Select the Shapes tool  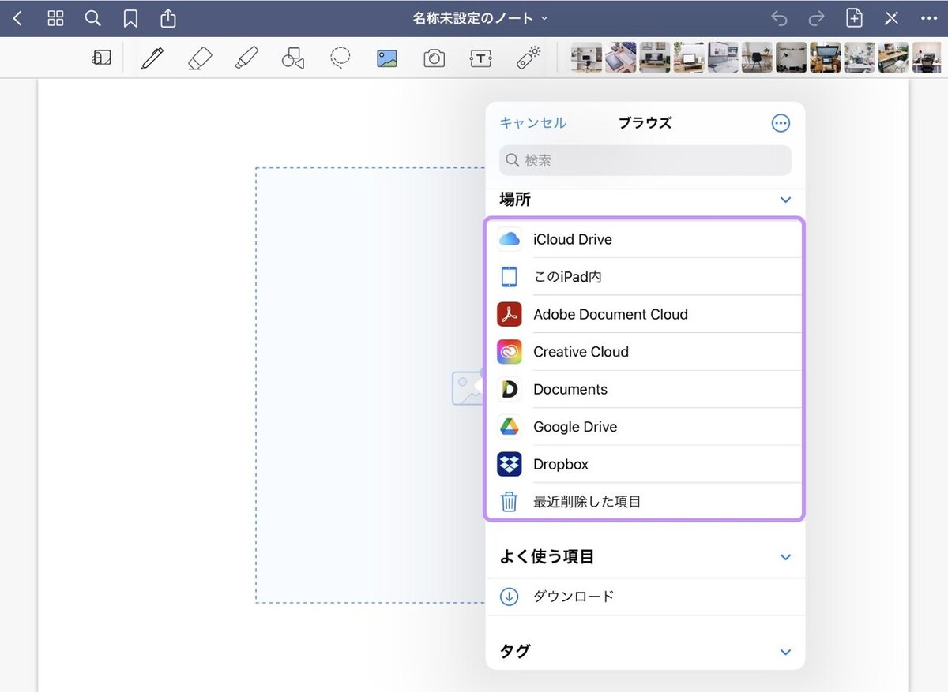tap(292, 57)
